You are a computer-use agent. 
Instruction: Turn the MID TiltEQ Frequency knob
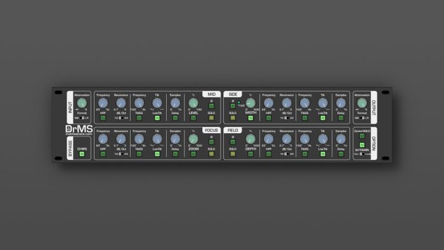click(x=139, y=103)
